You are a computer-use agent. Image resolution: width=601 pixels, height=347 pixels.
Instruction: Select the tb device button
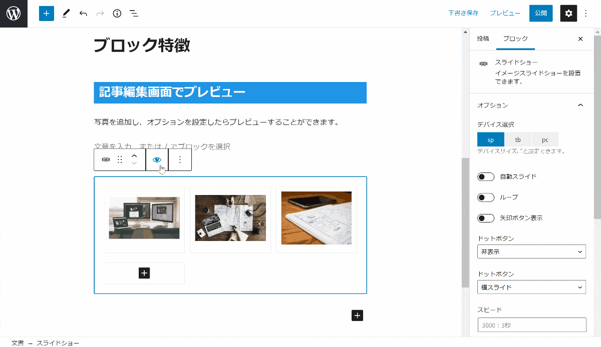click(518, 139)
